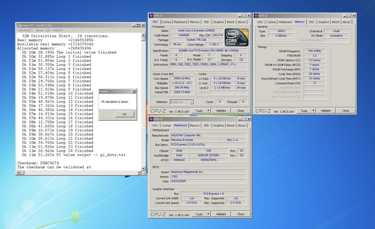This screenshot has height=229, width=375.
Task: Open Calculate menu in Super PI
Action: tap(25, 30)
